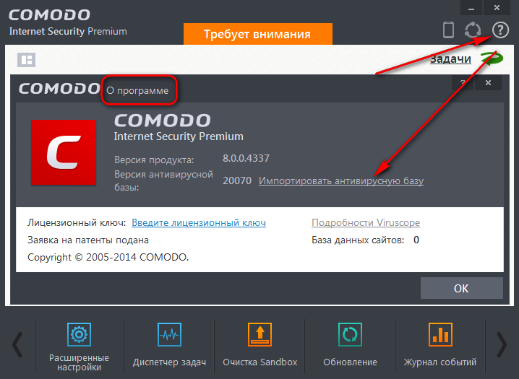Select antivirus database version 20070
This screenshot has height=379, width=519.
point(237,180)
